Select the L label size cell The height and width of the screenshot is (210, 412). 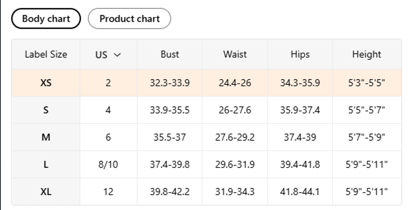tap(46, 164)
